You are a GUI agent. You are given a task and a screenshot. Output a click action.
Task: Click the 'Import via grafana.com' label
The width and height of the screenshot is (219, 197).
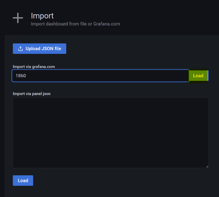click(x=34, y=67)
